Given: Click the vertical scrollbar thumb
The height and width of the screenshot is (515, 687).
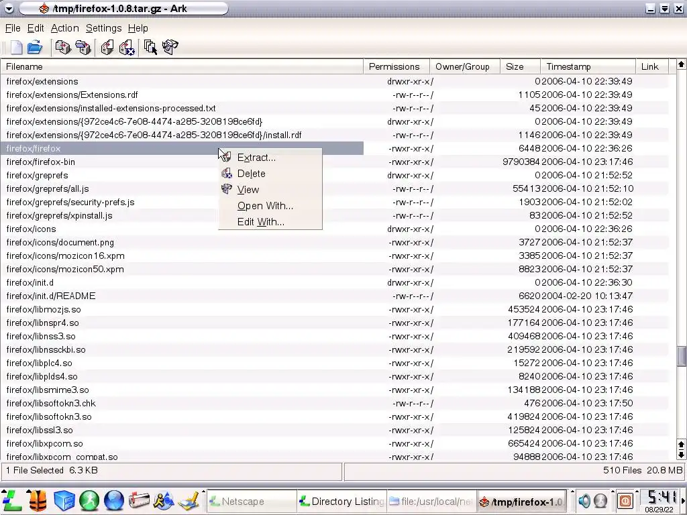Looking at the screenshot, I should [x=682, y=356].
